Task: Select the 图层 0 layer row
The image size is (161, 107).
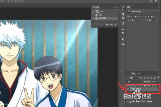Action: click(142, 89)
